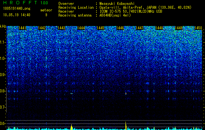Select the filename 1005191440.png
The image size is (205, 130).
17,9
